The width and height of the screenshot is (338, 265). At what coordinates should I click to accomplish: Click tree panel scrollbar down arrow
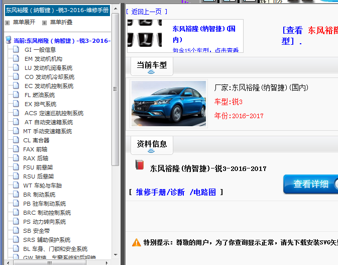click(x=116, y=255)
